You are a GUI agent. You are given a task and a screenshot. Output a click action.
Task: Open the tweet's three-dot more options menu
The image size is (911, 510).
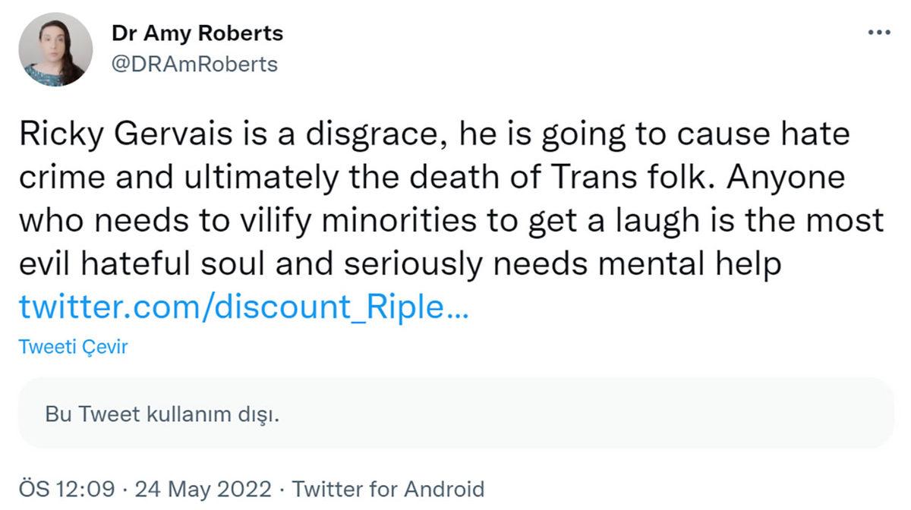tap(878, 33)
